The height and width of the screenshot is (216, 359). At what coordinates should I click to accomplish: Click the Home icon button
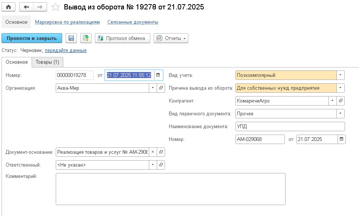click(x=8, y=7)
